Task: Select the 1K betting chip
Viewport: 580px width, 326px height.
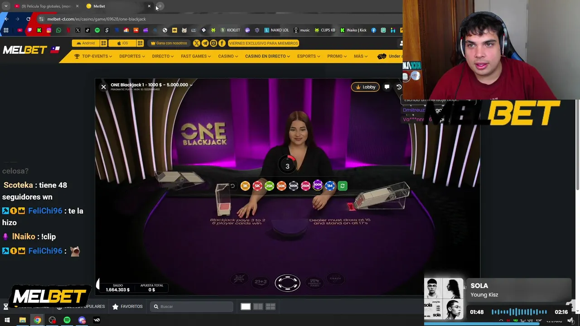Action: 245,186
